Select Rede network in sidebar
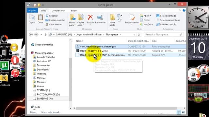209x117 pixels. (36, 107)
